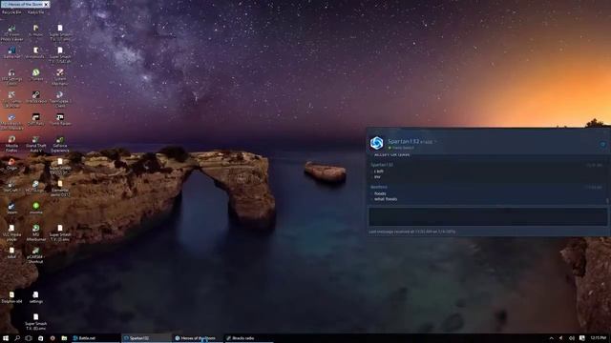Open the volume control in the system tray
611x343 pixels.
click(x=572, y=338)
